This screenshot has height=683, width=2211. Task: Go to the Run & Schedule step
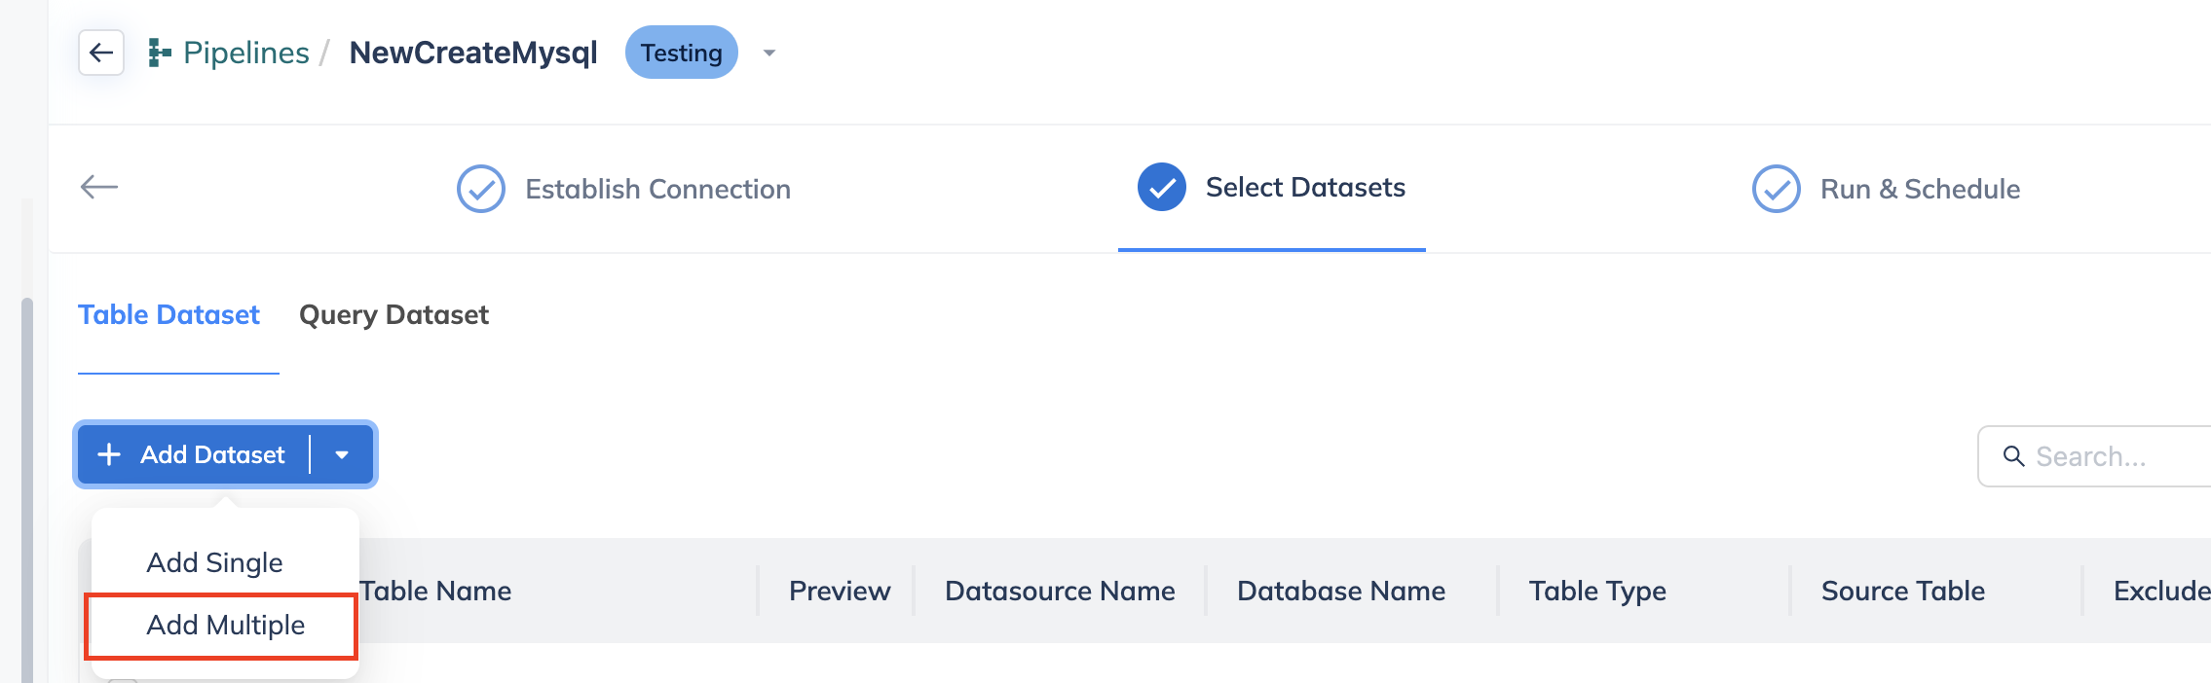(1921, 189)
